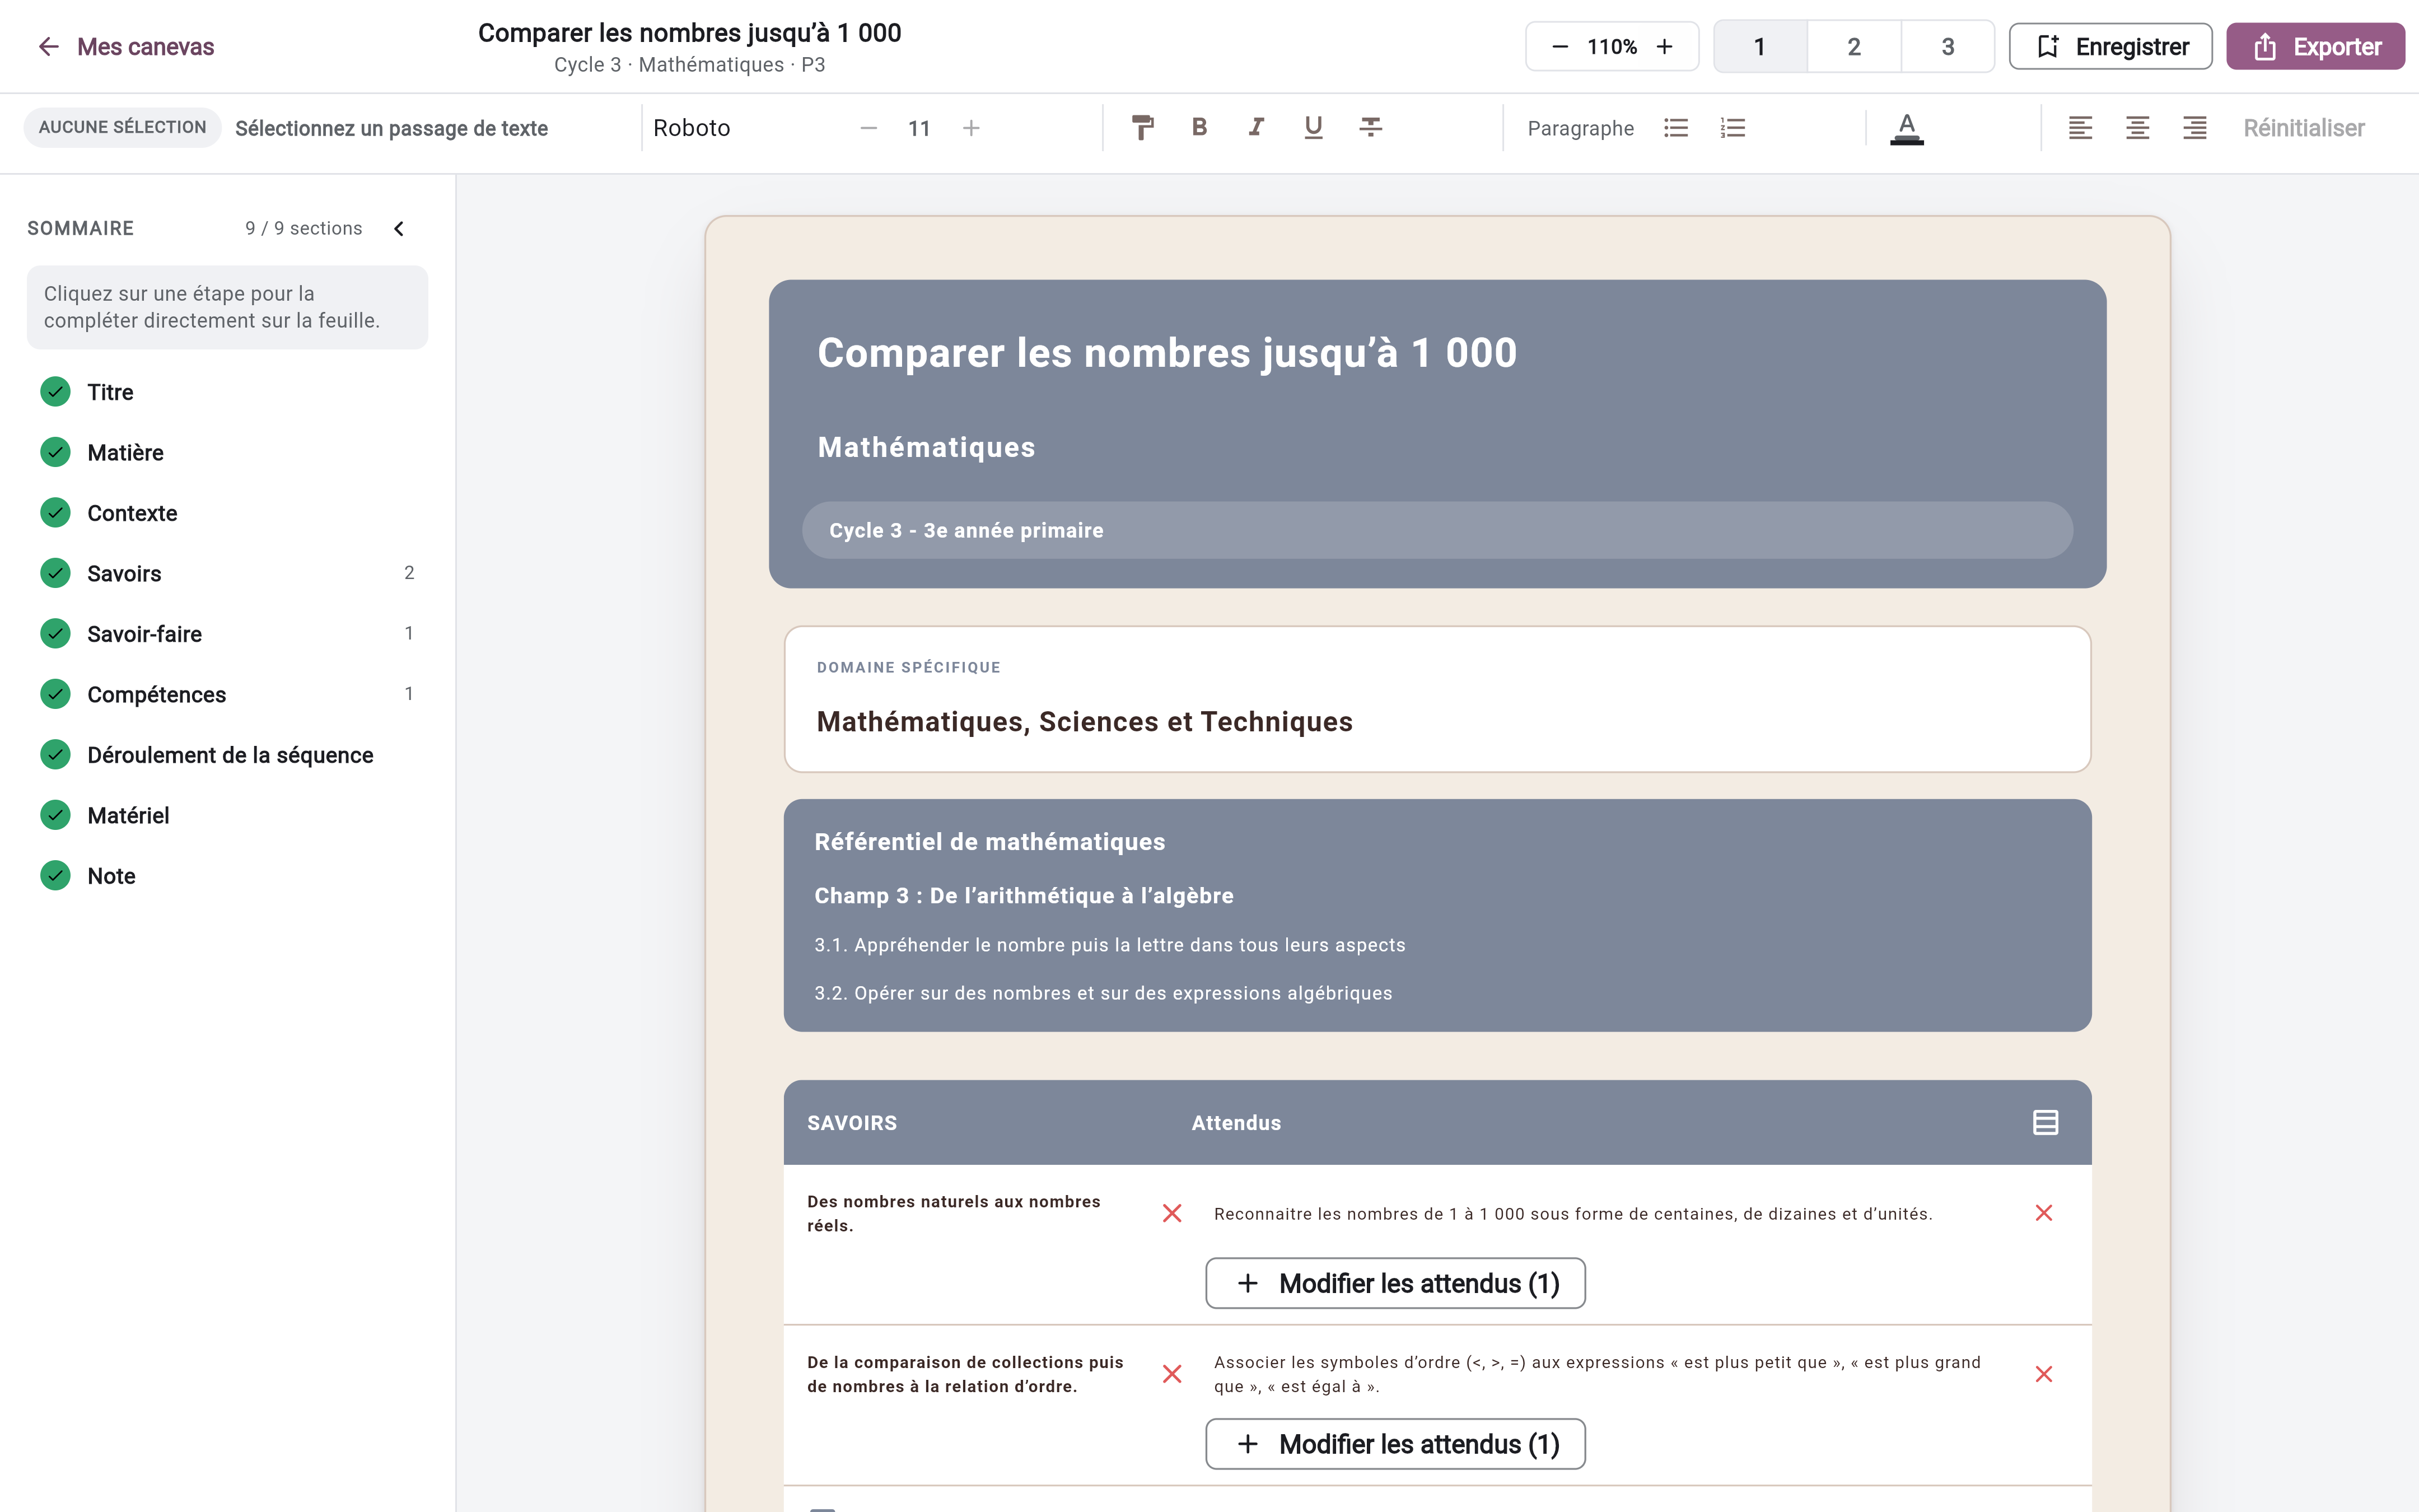2419x1512 pixels.
Task: Click the Cycle 3 - 3e année primaire field
Action: (1436, 530)
